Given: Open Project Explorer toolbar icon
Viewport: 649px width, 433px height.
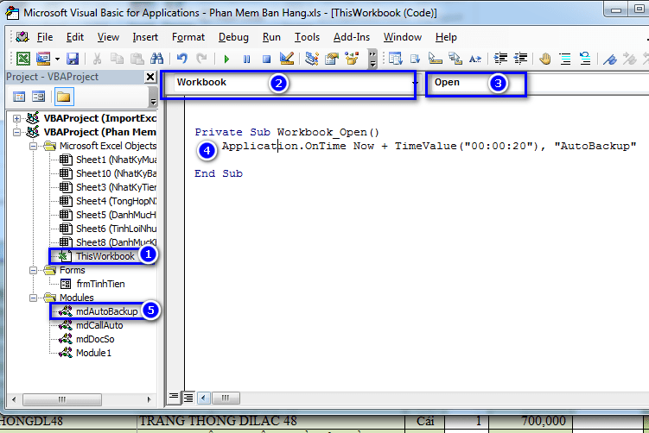Looking at the screenshot, I should [x=311, y=59].
